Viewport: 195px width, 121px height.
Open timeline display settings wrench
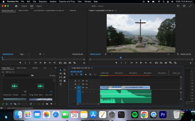pos(90,74)
